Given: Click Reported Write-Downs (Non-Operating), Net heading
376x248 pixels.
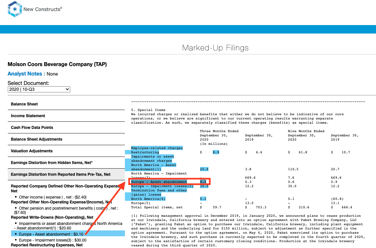Looking at the screenshot, I should (x=52, y=217).
